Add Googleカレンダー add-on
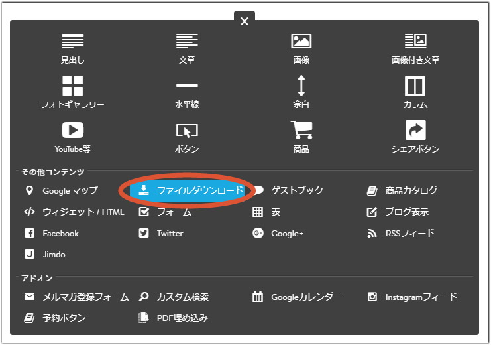This screenshot has width=491, height=345. point(297,297)
